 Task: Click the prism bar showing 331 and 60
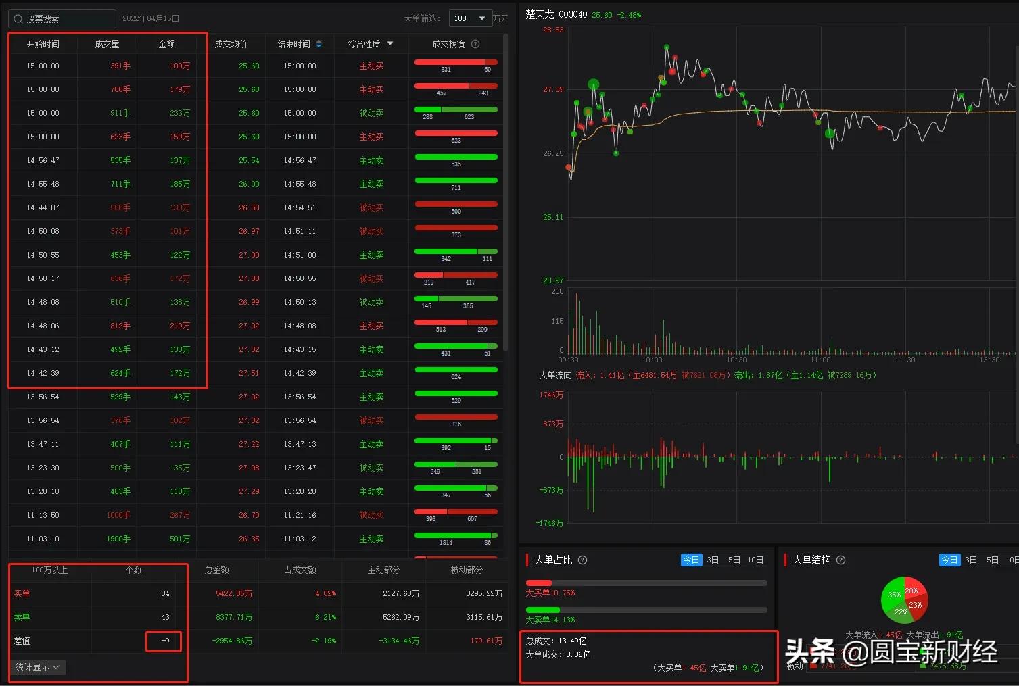[456, 62]
